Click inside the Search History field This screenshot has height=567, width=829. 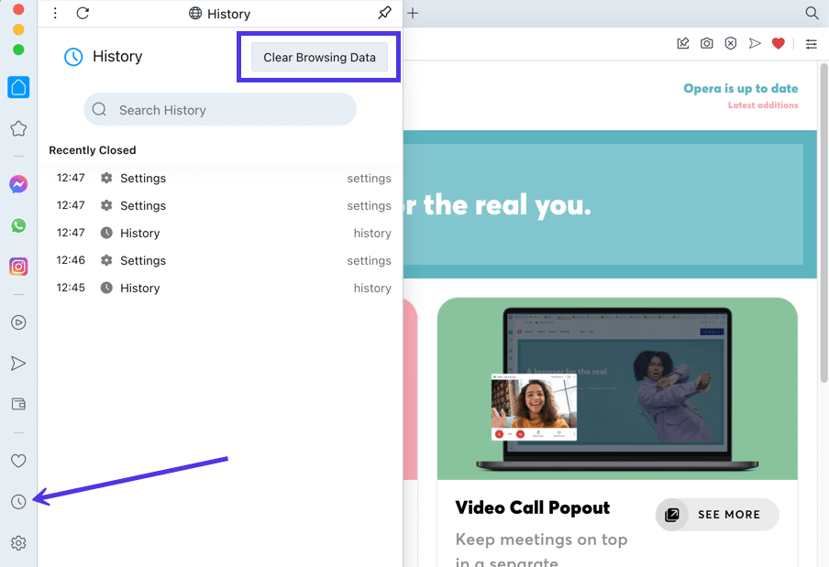point(220,109)
